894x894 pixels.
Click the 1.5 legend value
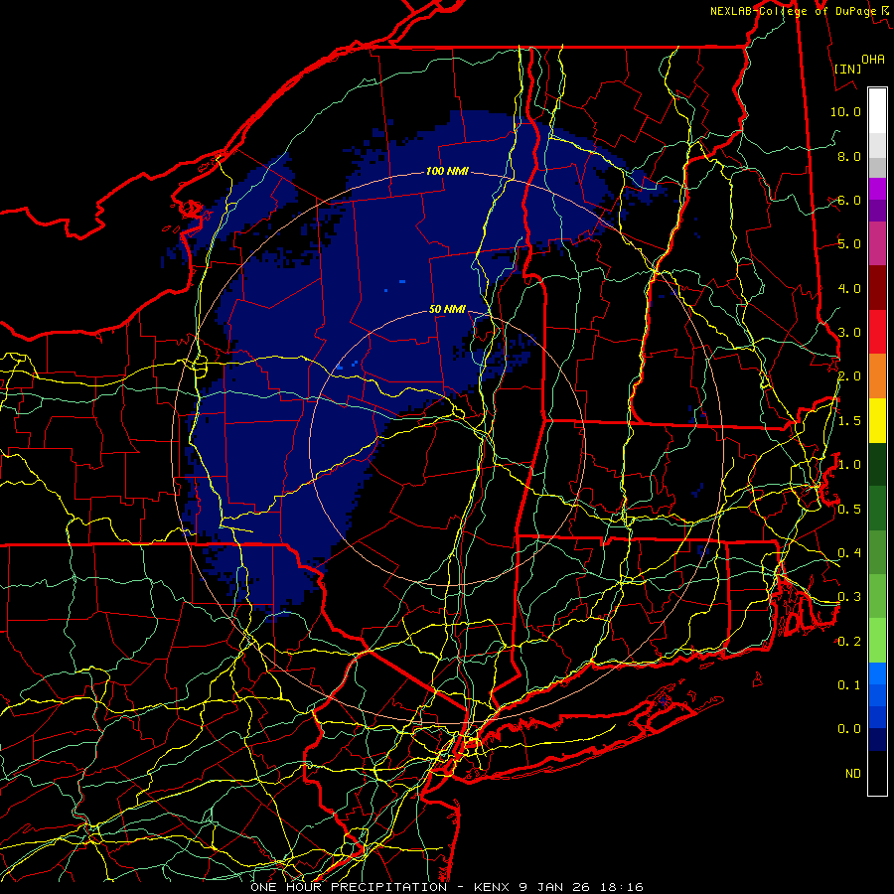(849, 421)
